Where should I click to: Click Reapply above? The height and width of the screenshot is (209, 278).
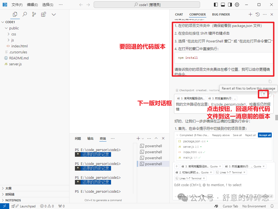[x=221, y=135]
